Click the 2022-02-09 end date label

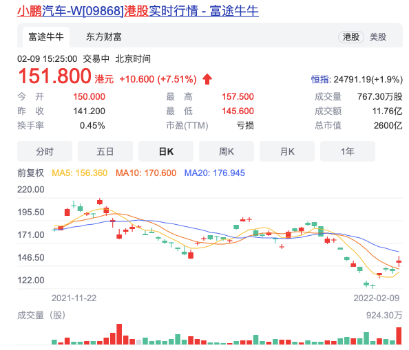point(377,298)
